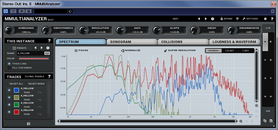The height and width of the screenshot is (130, 278).
Task: Click next instance preset arrow
Action: click(41, 48)
